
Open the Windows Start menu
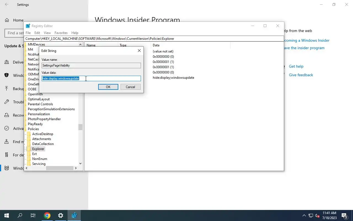click(7, 215)
